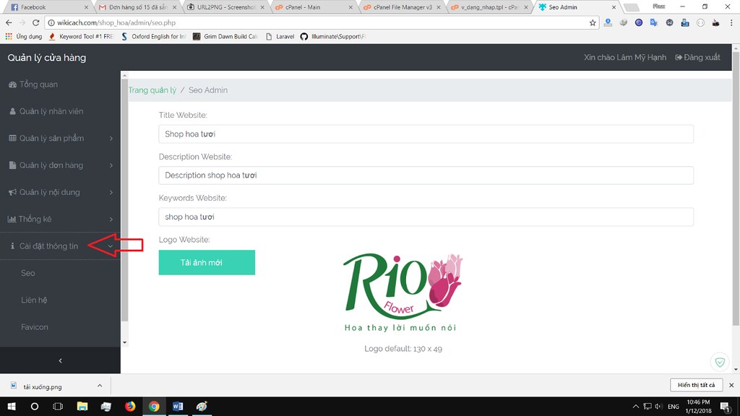Click the green shield icon near page bottom
This screenshot has height=416, width=740.
pyautogui.click(x=720, y=362)
